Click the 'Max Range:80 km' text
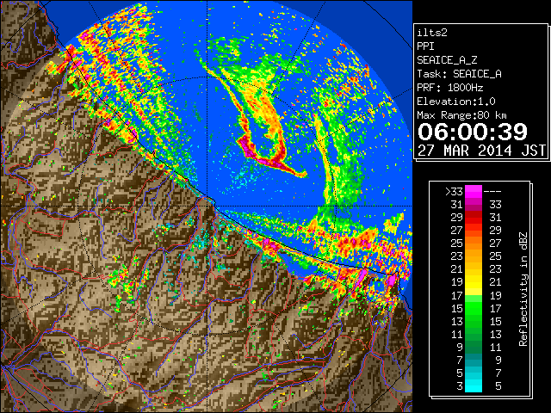This screenshot has width=551, height=413. (x=462, y=115)
